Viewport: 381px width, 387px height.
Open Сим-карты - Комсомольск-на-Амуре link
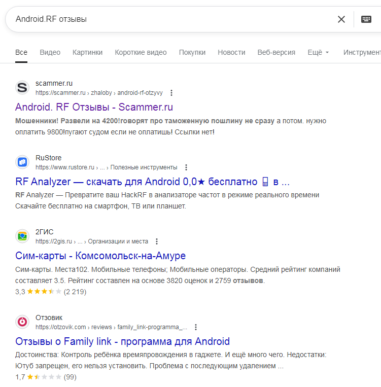pyautogui.click(x=100, y=256)
